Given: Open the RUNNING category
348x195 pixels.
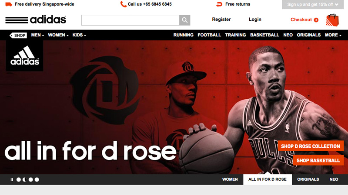Looking at the screenshot, I should (x=183, y=35).
